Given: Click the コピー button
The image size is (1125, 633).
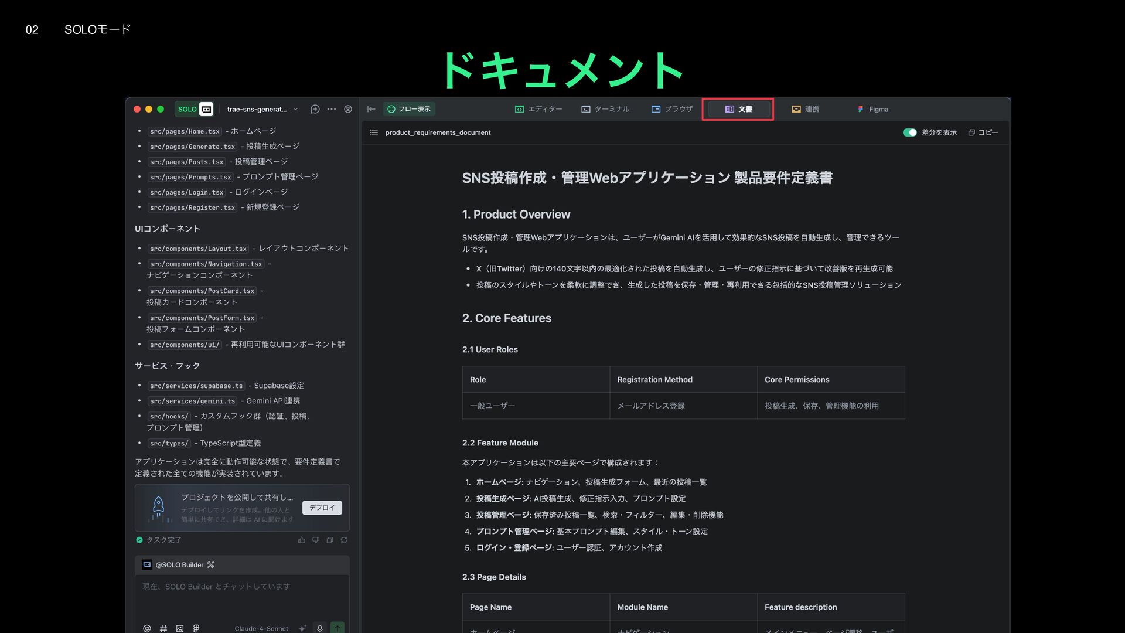Looking at the screenshot, I should pyautogui.click(x=983, y=132).
